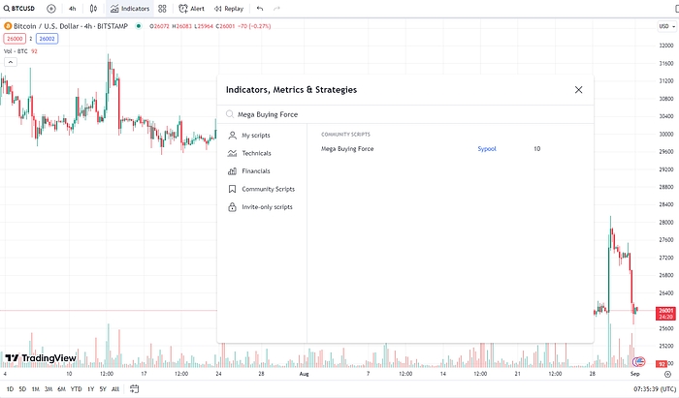Open the indicator templates grid icon
Screen dimensions: 679x398
click(162, 8)
